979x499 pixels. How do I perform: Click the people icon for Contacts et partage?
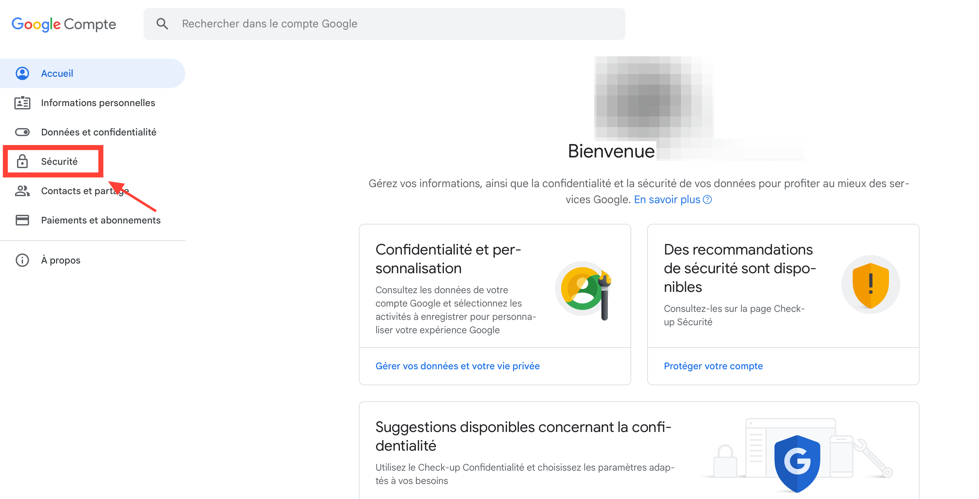tap(22, 191)
